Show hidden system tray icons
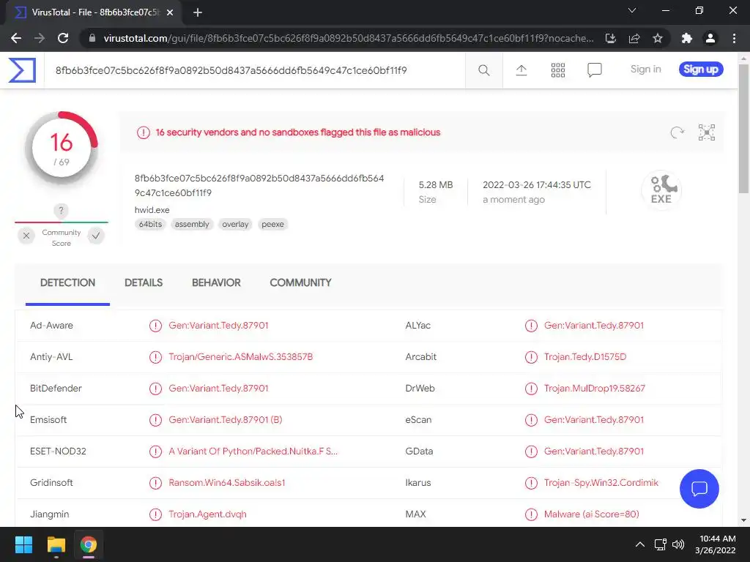Image resolution: width=750 pixels, height=562 pixels. pyautogui.click(x=639, y=544)
